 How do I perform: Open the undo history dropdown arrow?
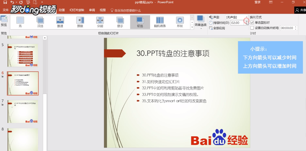(x=16, y=3)
